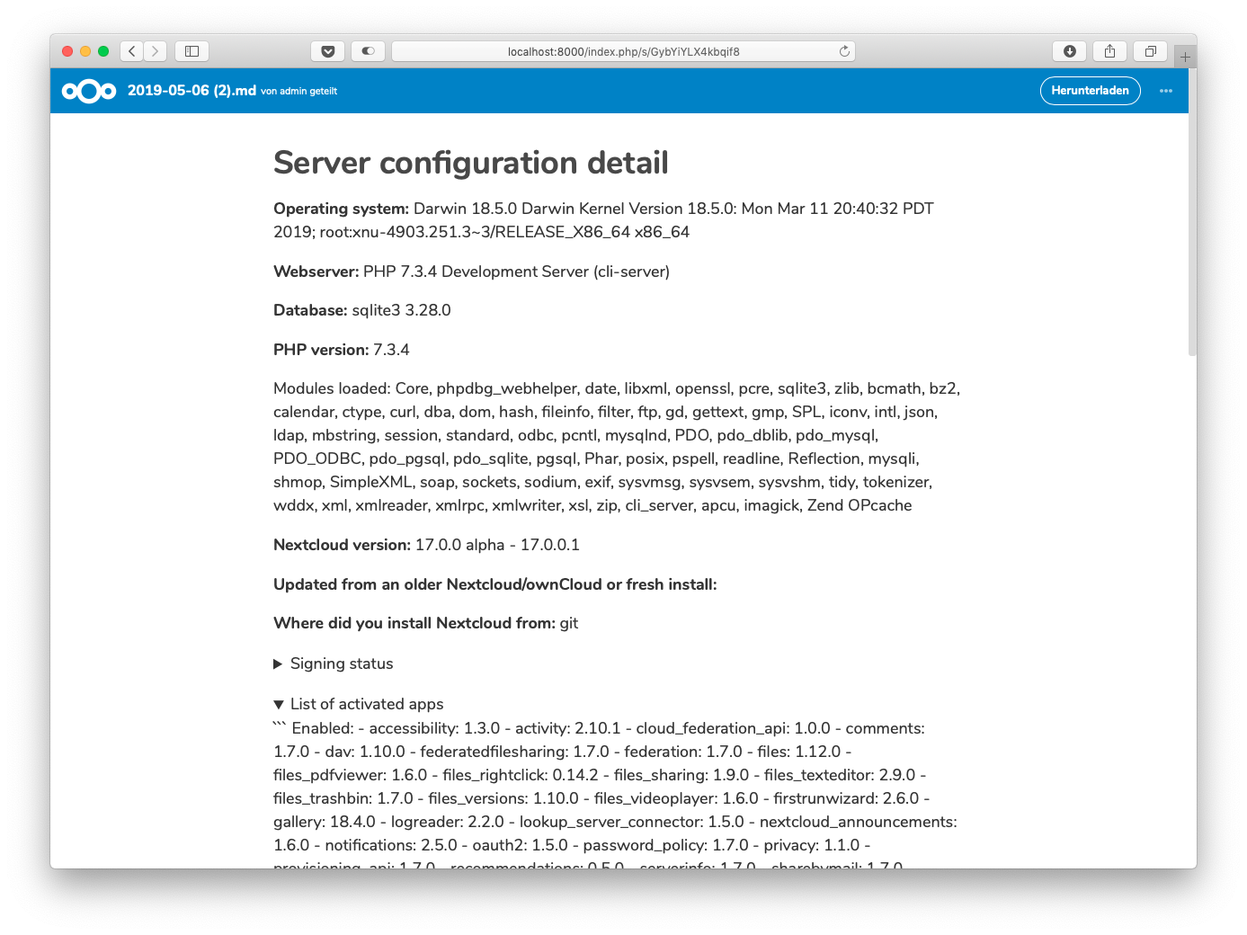Click 'Webserver:' label
Viewport: 1247px width, 935px height.
coord(316,272)
